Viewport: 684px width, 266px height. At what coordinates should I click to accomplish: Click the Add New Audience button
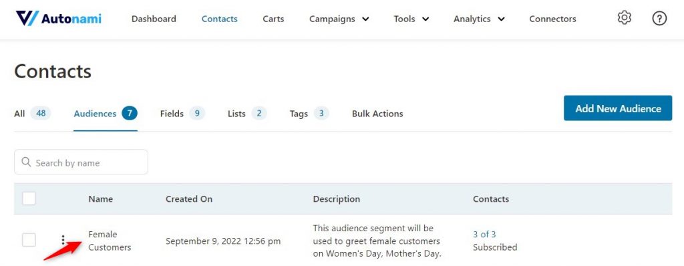tap(618, 108)
